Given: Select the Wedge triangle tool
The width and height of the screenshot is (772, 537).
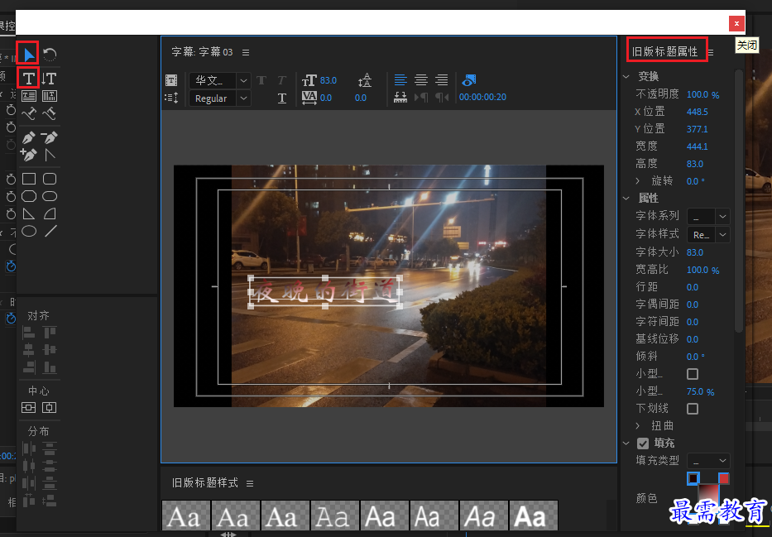Looking at the screenshot, I should click(29, 213).
